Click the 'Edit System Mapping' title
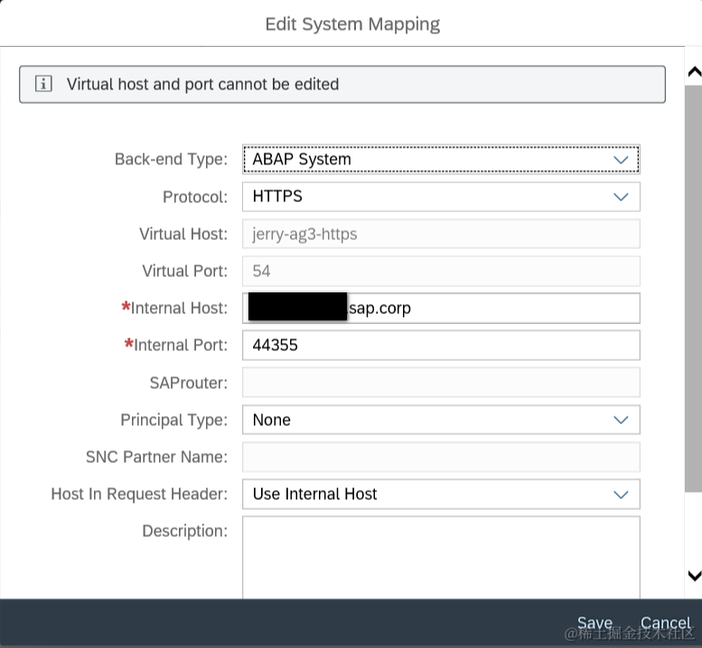 click(352, 24)
